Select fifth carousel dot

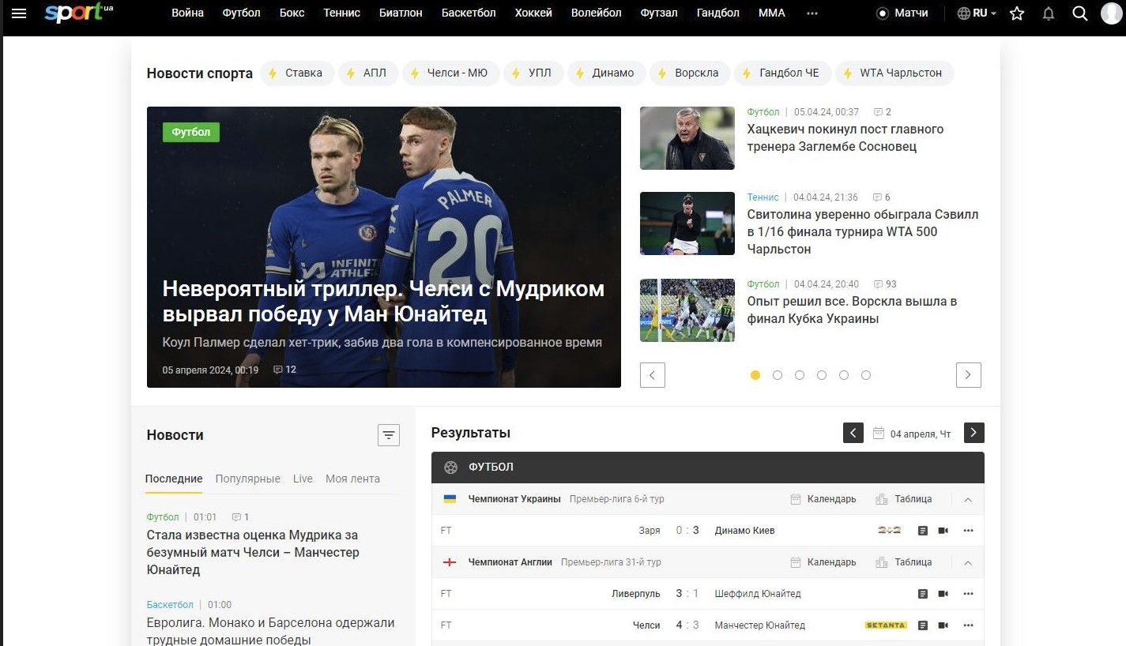click(x=844, y=375)
